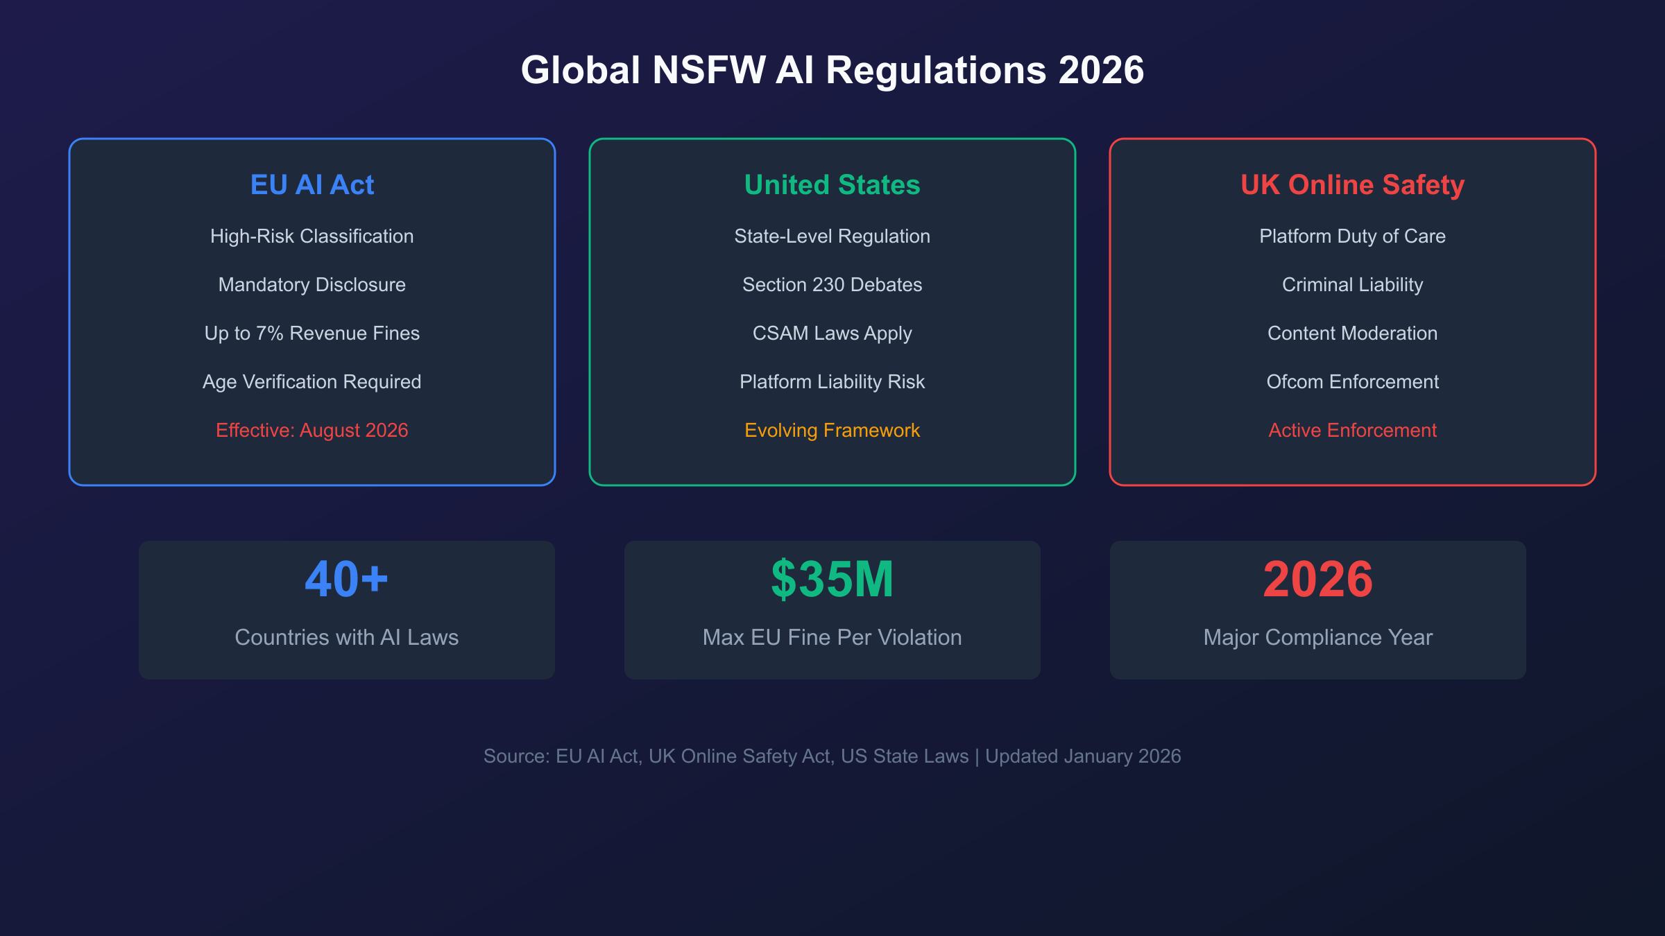The image size is (1665, 936).
Task: Select Platform Duty of Care item
Action: (1352, 236)
